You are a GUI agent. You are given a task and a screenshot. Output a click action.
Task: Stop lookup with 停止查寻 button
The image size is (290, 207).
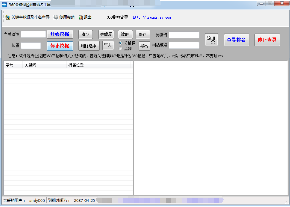tap(267, 40)
